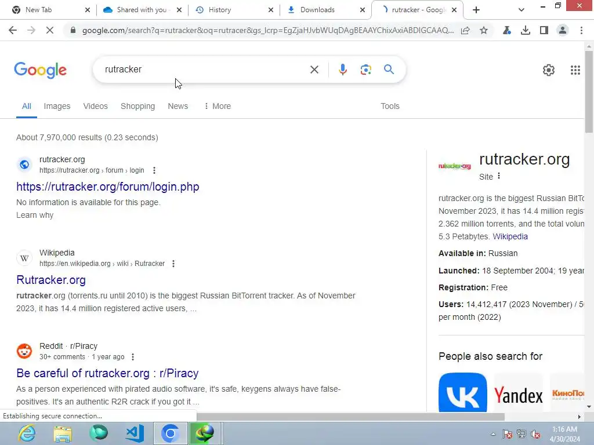Select the Shopping results tab
Viewport: 594px width, 445px height.
click(137, 107)
